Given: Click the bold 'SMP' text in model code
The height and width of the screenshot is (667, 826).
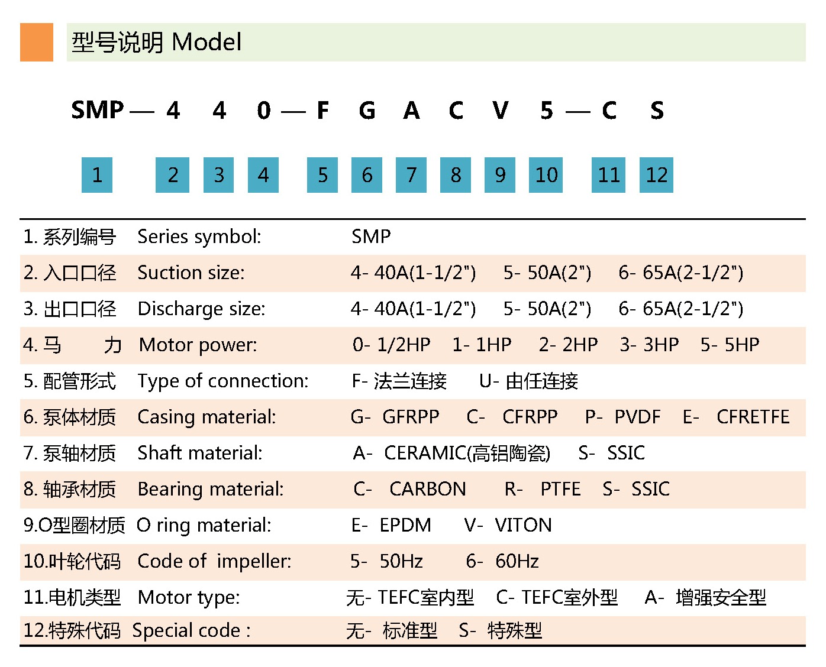Looking at the screenshot, I should coord(98,111).
